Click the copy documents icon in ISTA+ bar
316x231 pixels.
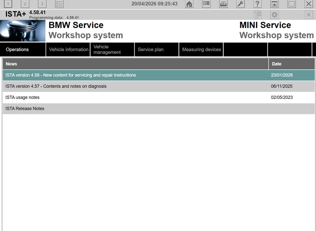(x=257, y=15)
